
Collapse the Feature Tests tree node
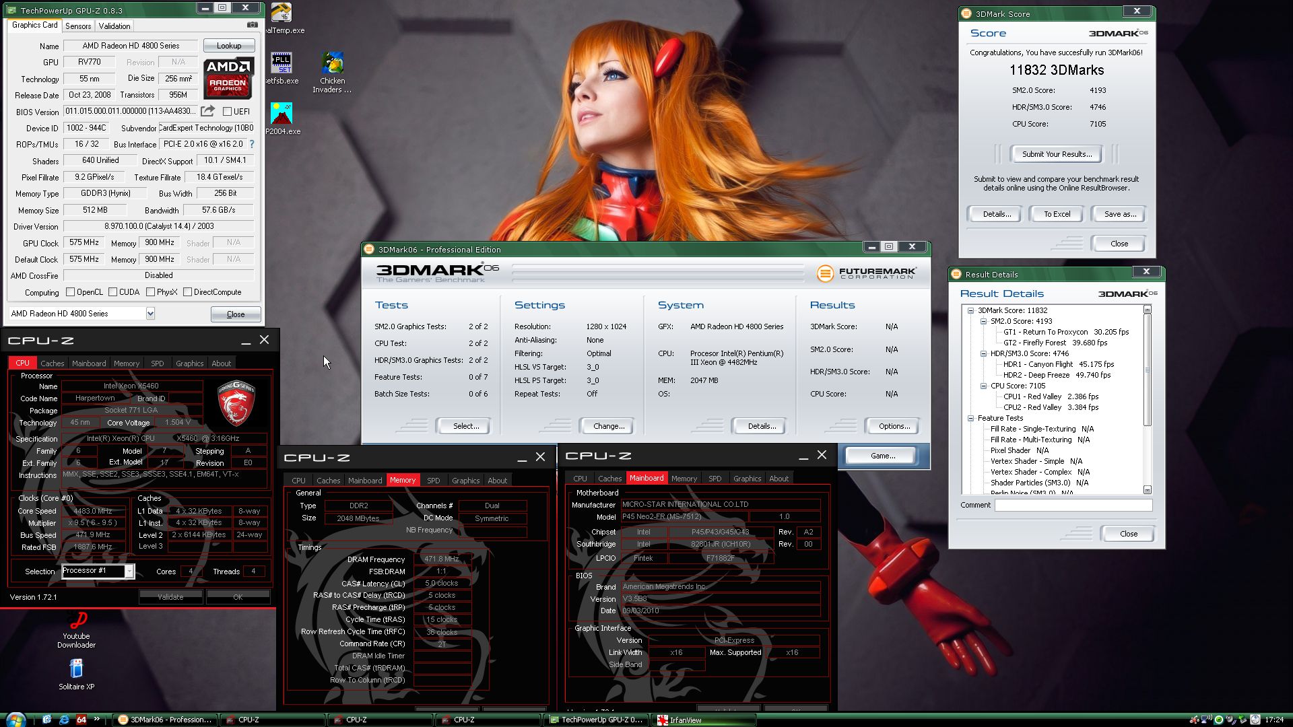[x=970, y=418]
